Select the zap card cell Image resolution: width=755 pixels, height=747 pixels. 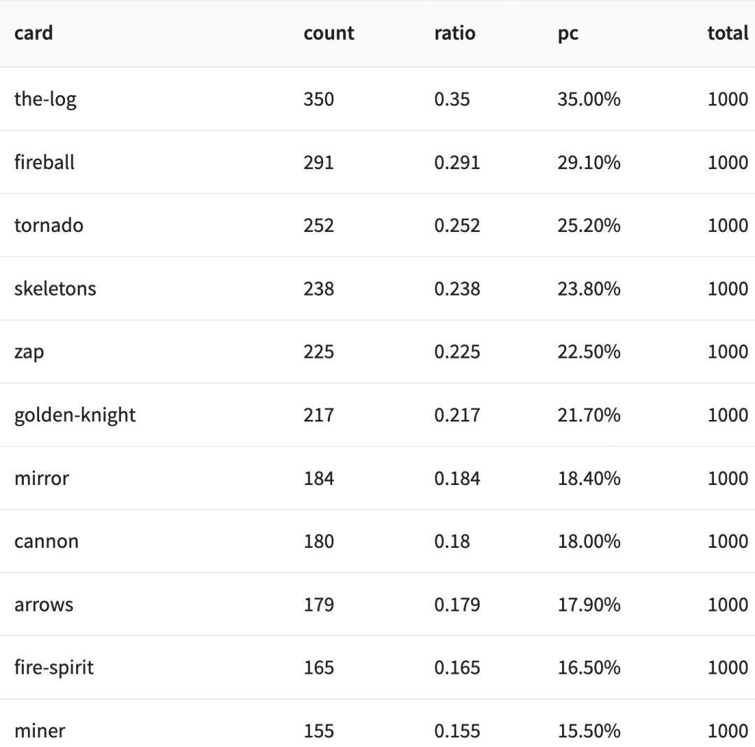pyautogui.click(x=29, y=351)
